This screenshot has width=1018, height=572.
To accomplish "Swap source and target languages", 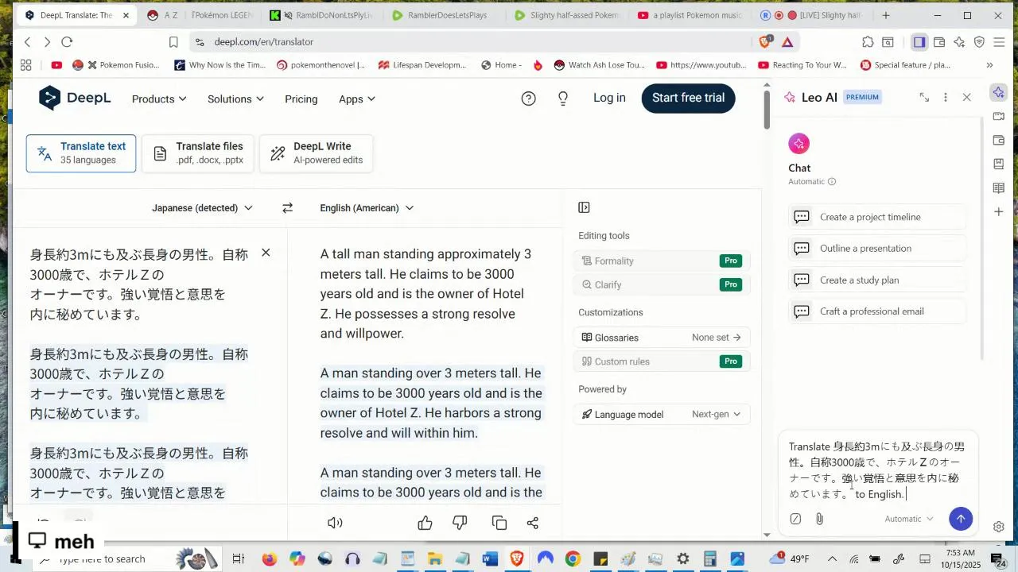I will point(287,208).
